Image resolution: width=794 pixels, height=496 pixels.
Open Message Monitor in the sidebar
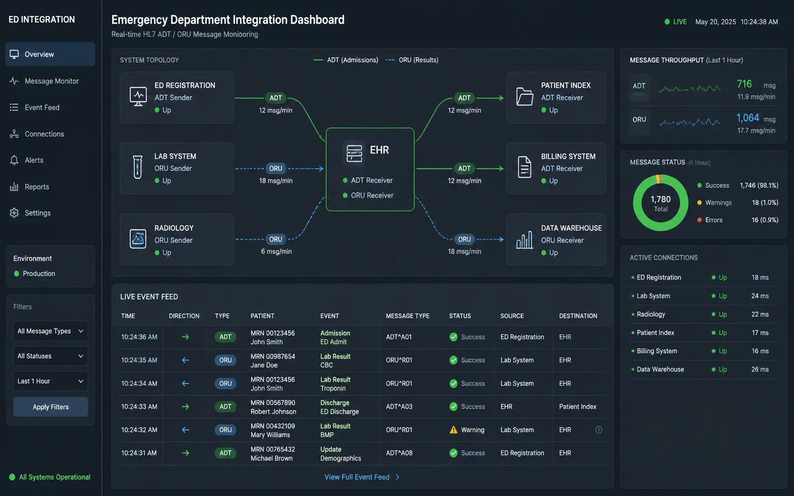click(x=50, y=81)
